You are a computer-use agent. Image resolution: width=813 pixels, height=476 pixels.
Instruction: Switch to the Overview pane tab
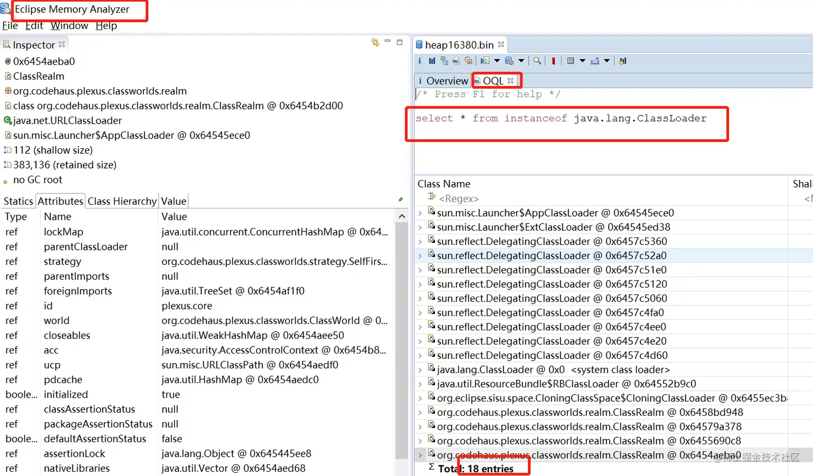443,81
